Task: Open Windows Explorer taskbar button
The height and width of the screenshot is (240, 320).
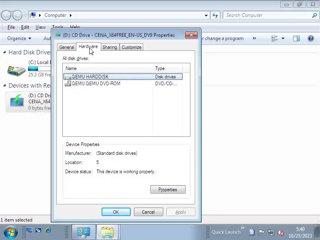Action: click(107, 232)
